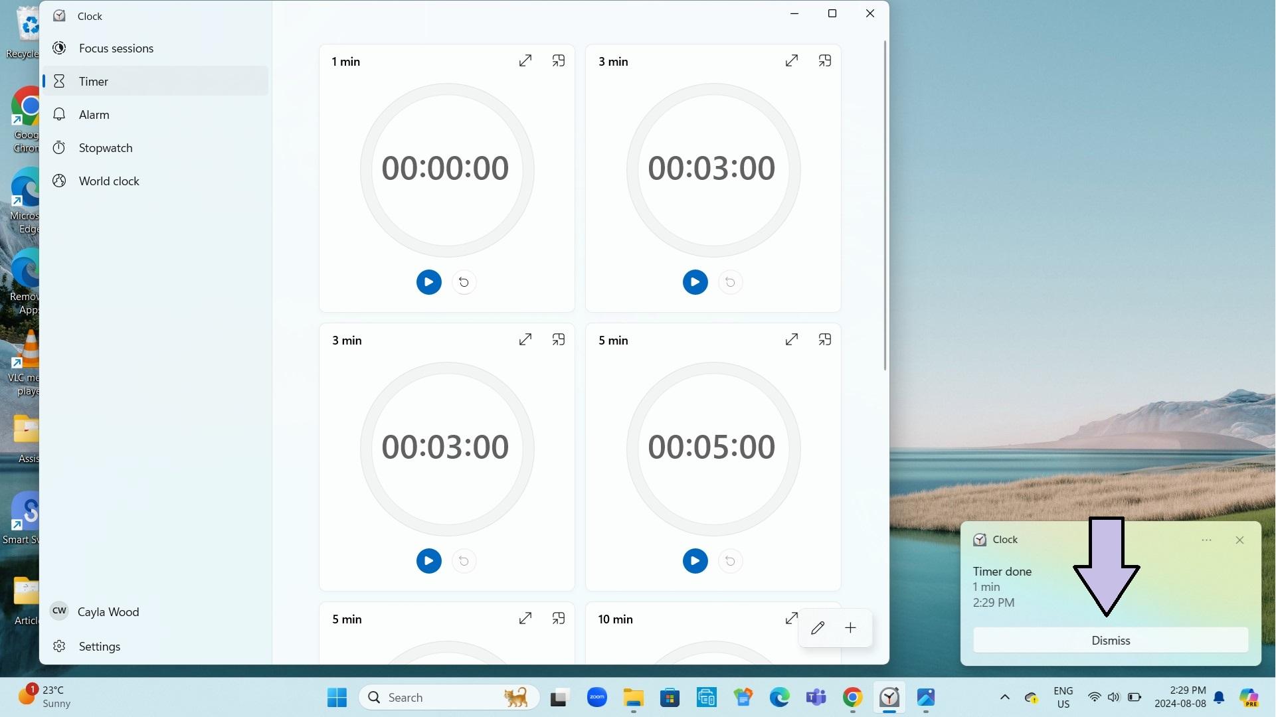Open Focus sessions in sidebar
Image resolution: width=1276 pixels, height=717 pixels.
(155, 48)
